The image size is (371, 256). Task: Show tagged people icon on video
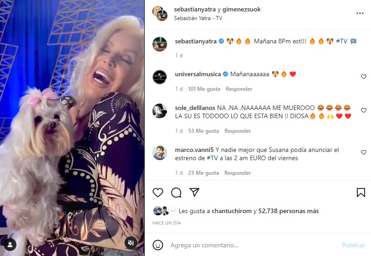(10, 245)
